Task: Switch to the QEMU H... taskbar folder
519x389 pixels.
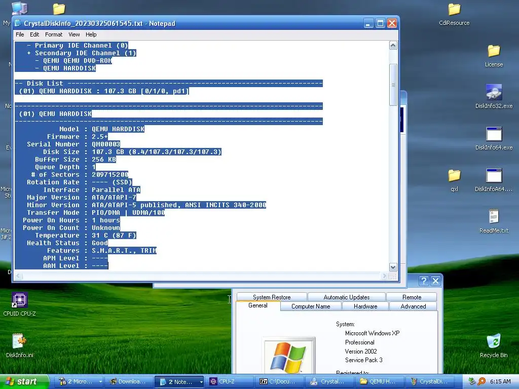Action: click(379, 381)
